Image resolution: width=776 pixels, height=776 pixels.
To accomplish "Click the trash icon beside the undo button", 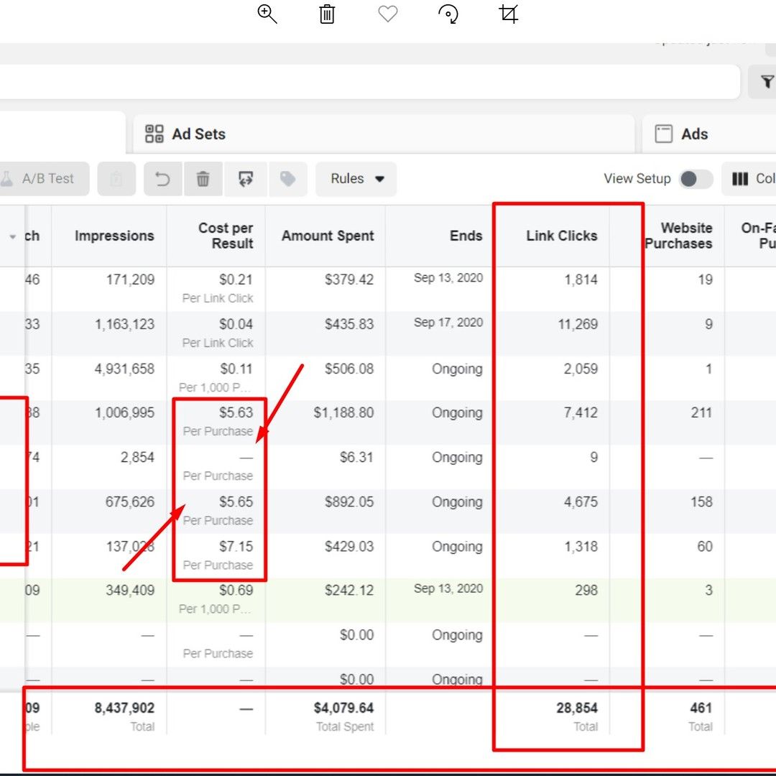I will pyautogui.click(x=203, y=179).
